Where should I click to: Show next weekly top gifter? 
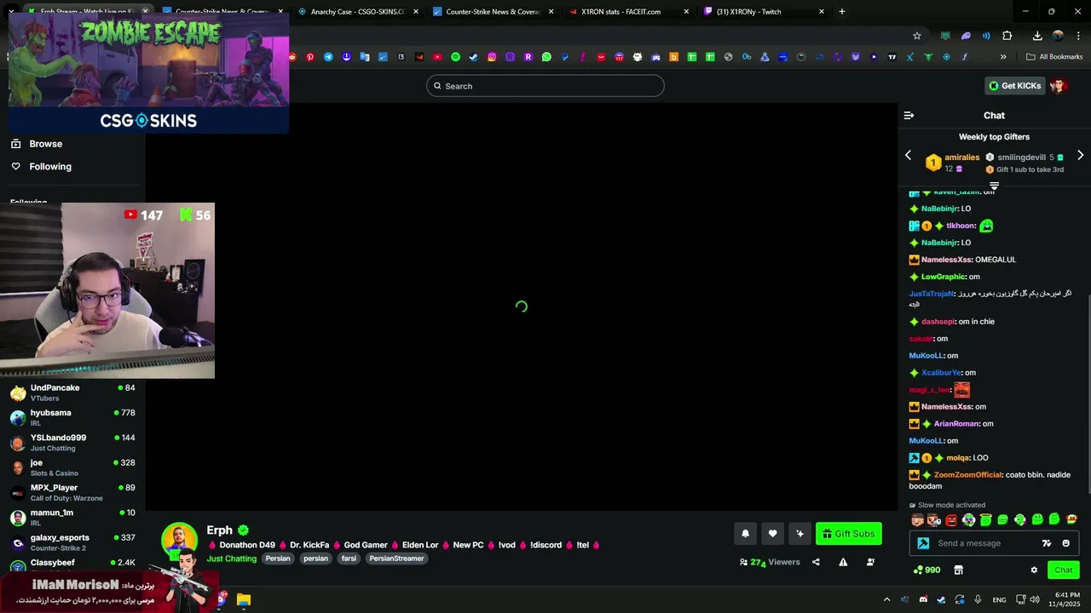1080,156
